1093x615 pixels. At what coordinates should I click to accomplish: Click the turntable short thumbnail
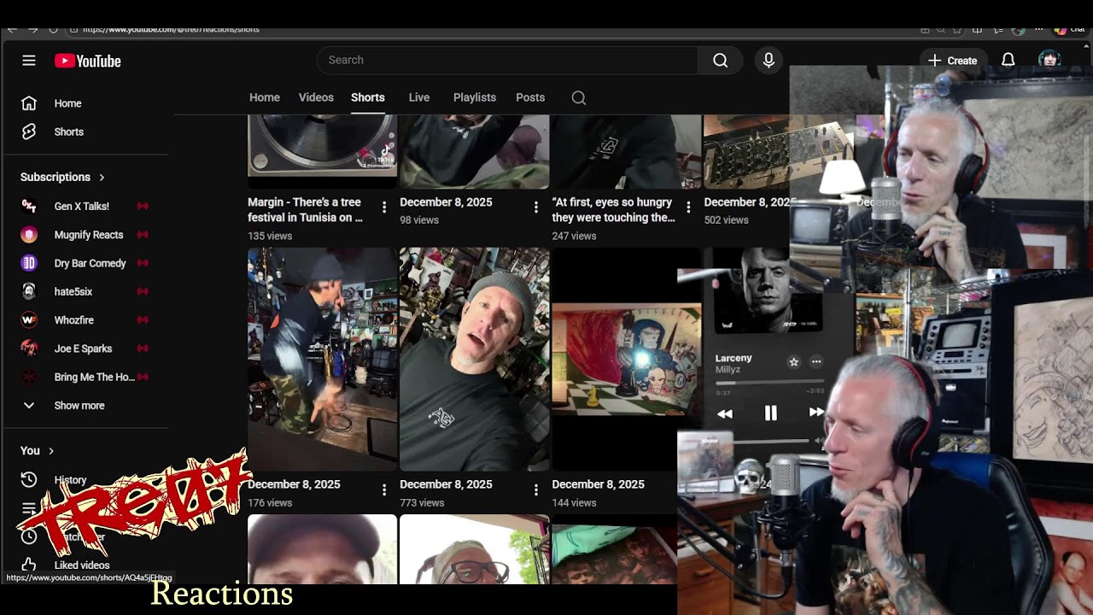323,151
